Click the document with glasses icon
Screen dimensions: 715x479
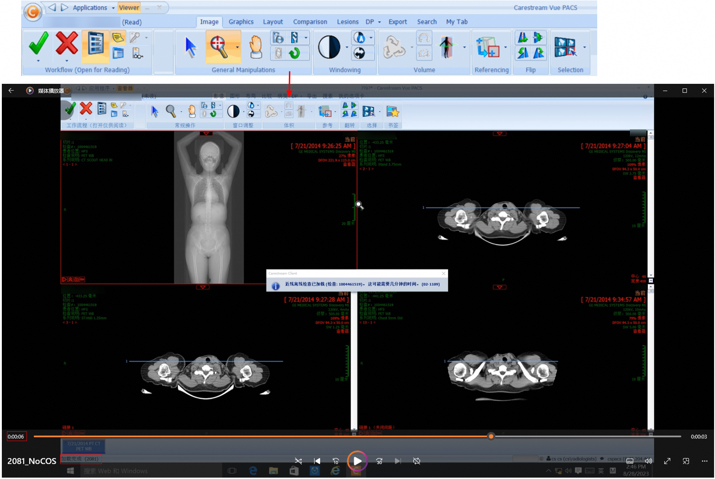pos(137,53)
